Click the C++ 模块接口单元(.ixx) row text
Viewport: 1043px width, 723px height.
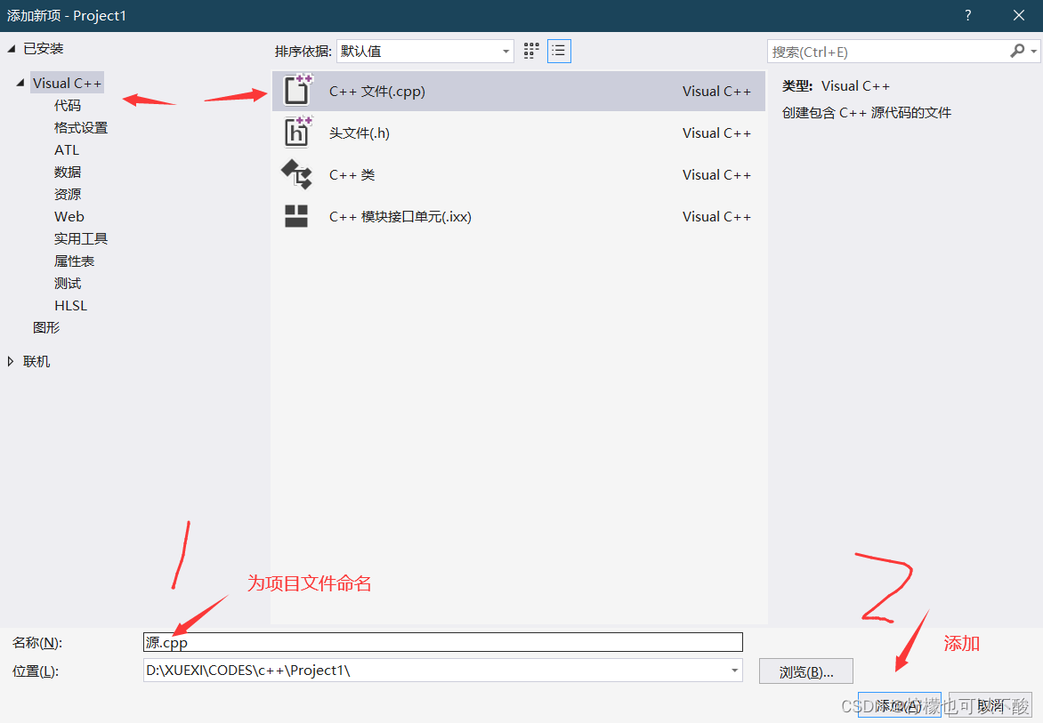(x=400, y=217)
